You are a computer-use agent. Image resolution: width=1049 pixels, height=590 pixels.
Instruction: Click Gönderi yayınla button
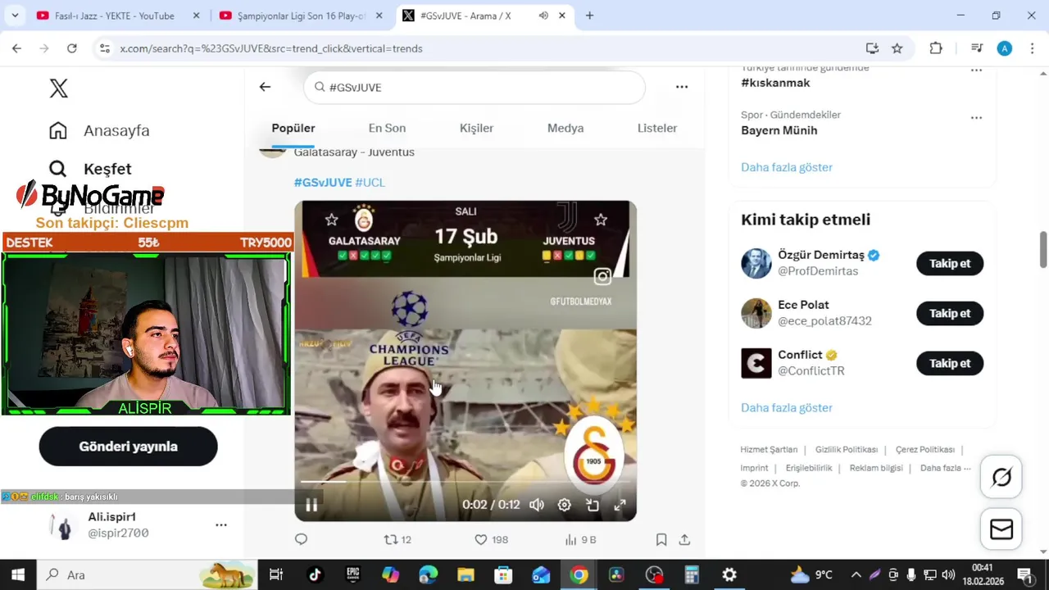[x=128, y=447]
